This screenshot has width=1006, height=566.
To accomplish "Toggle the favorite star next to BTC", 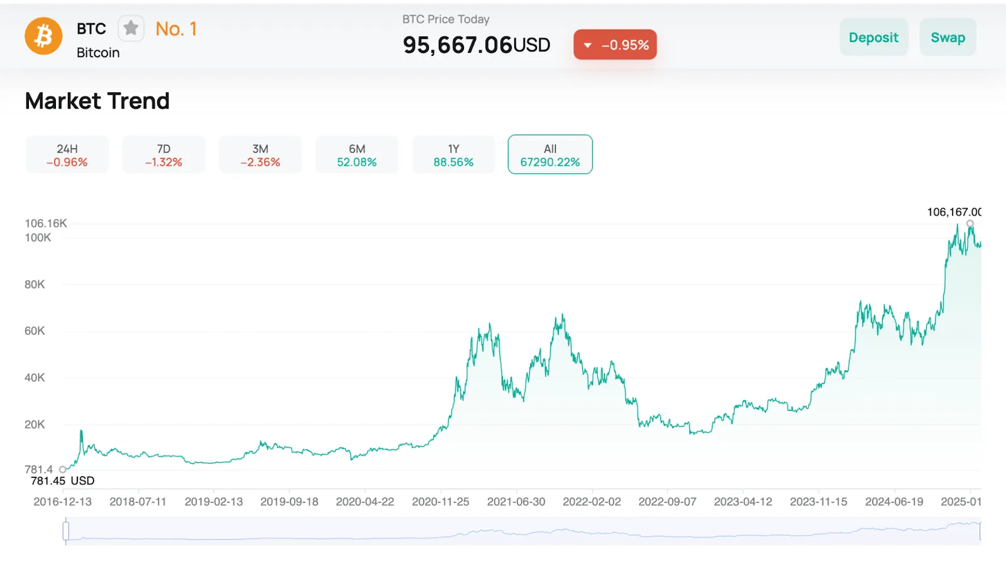I will point(131,28).
